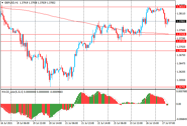Screen dimensions: 187x126
Task: Click the 1.37565 value on price axis
Action: tap(181, 30)
